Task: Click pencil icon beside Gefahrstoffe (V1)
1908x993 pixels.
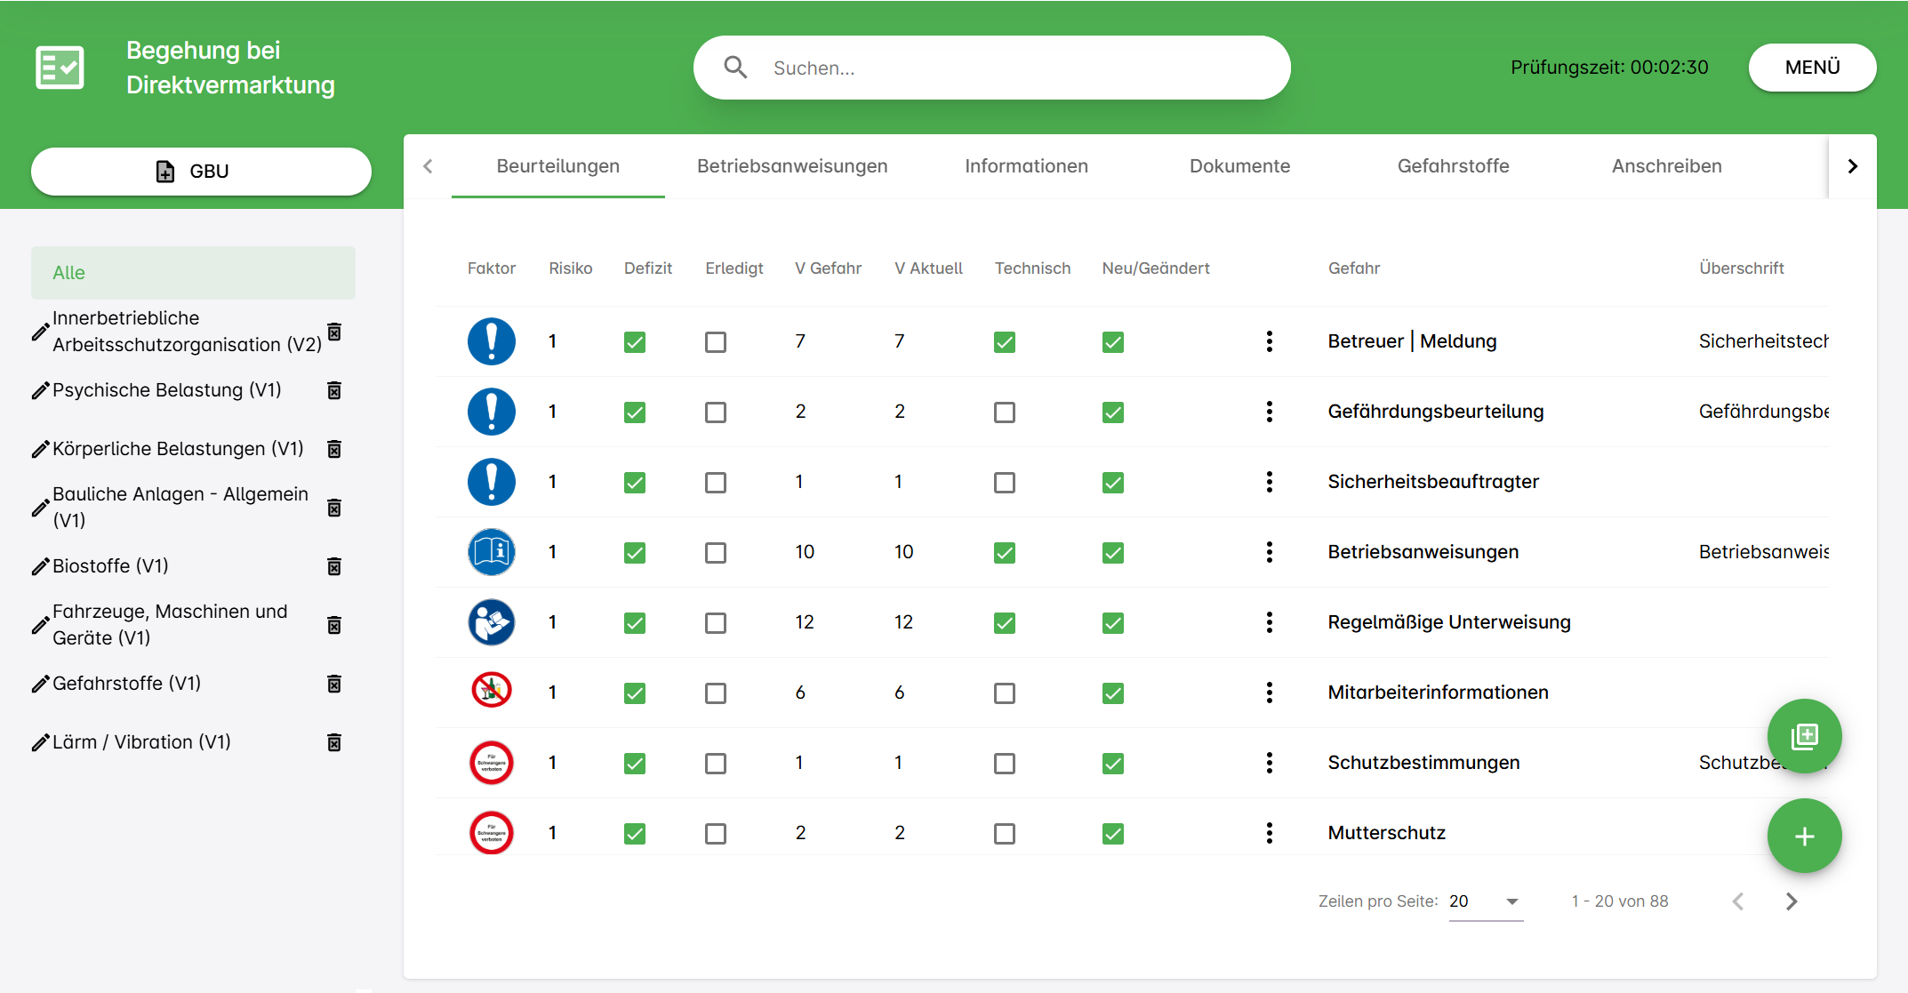Action: pyautogui.click(x=40, y=684)
